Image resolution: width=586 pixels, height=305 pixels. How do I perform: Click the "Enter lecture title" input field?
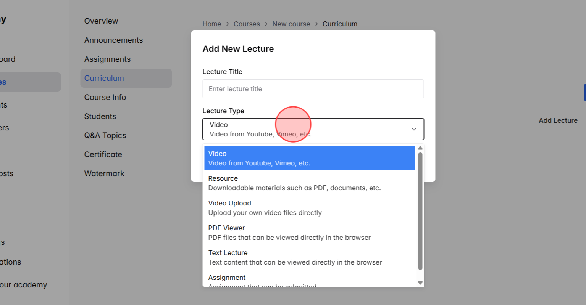pos(313,88)
